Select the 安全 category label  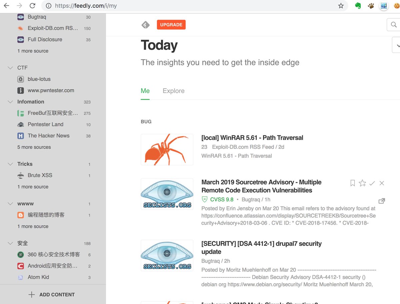point(22,243)
